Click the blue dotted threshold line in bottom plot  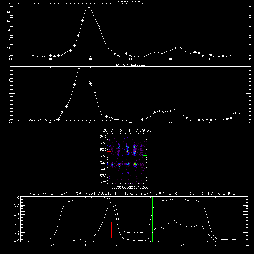tap(134, 232)
